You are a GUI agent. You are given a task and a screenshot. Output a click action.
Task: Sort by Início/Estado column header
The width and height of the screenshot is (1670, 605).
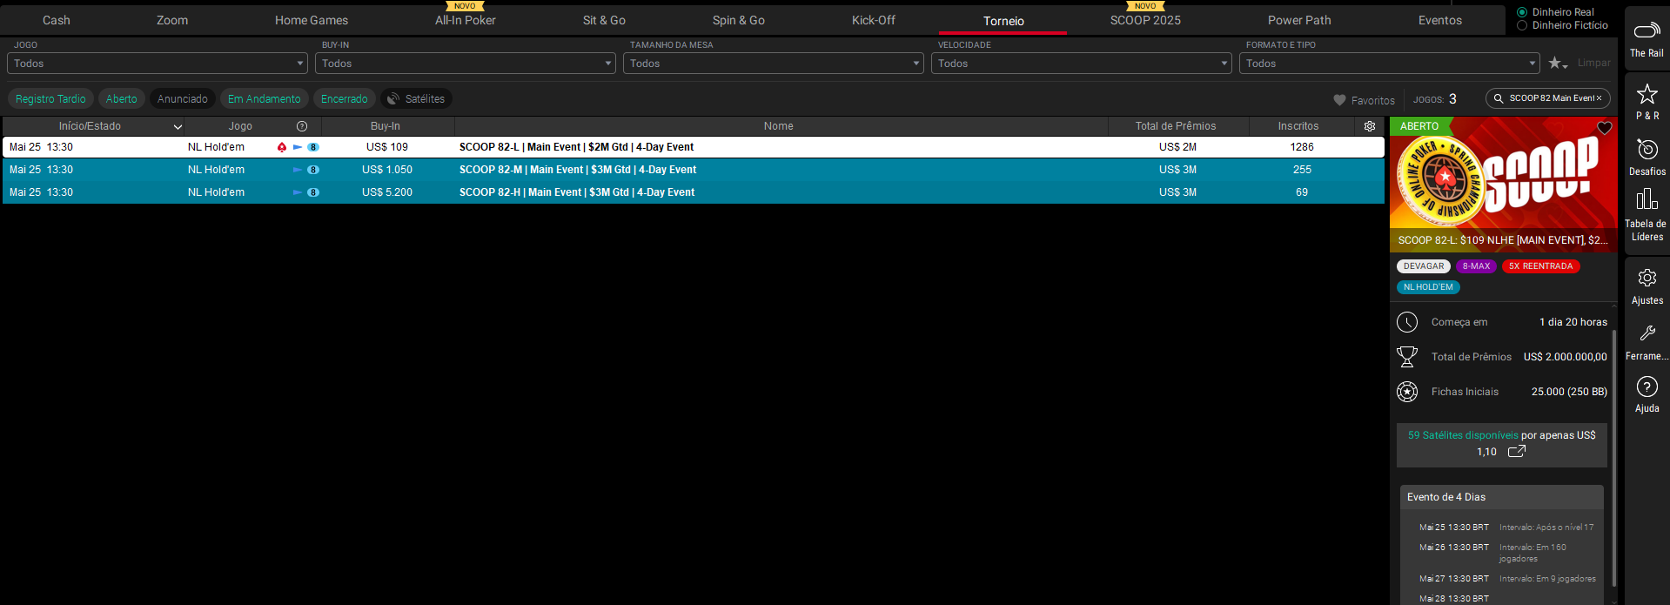[x=93, y=126]
